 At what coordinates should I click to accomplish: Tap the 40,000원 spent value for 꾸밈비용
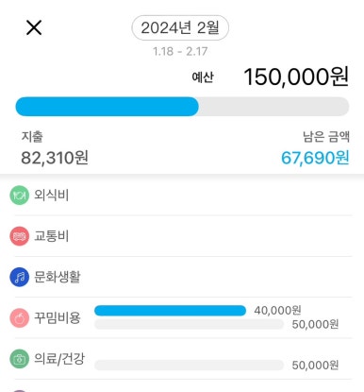pos(277,311)
